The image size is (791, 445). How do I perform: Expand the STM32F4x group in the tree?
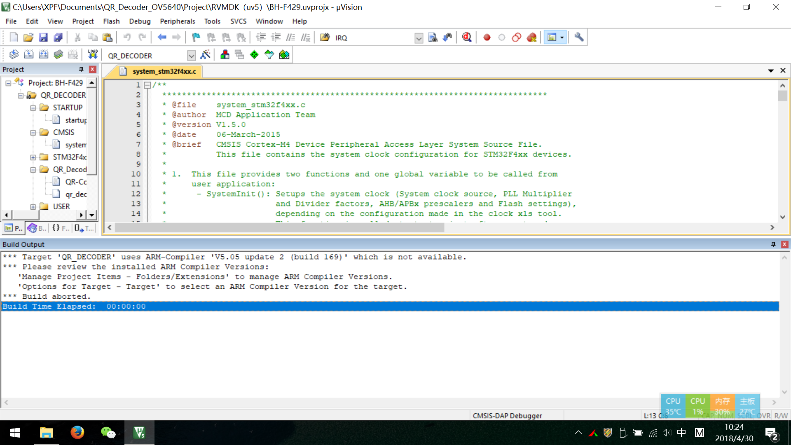(33, 157)
